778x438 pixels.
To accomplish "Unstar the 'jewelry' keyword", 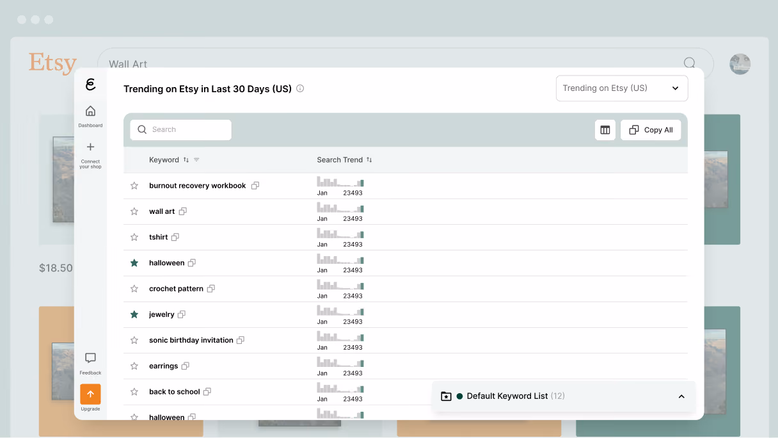I will pos(134,314).
